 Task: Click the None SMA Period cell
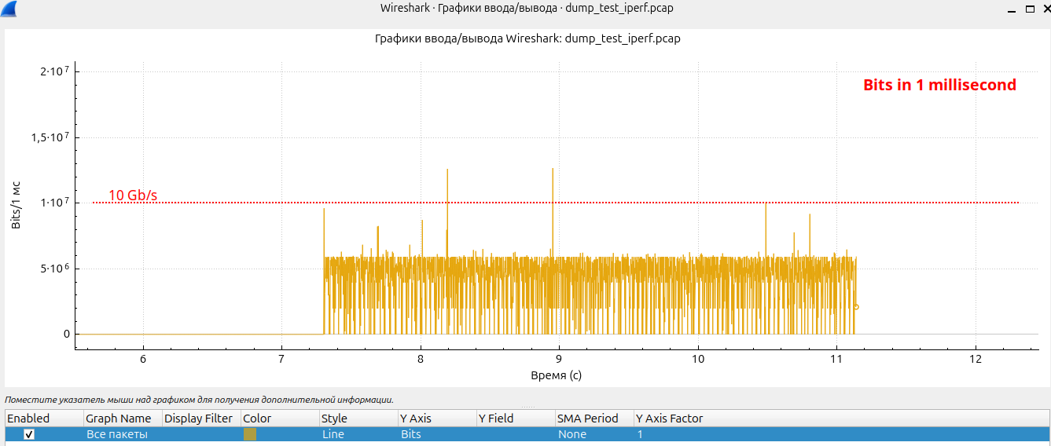tap(594, 434)
